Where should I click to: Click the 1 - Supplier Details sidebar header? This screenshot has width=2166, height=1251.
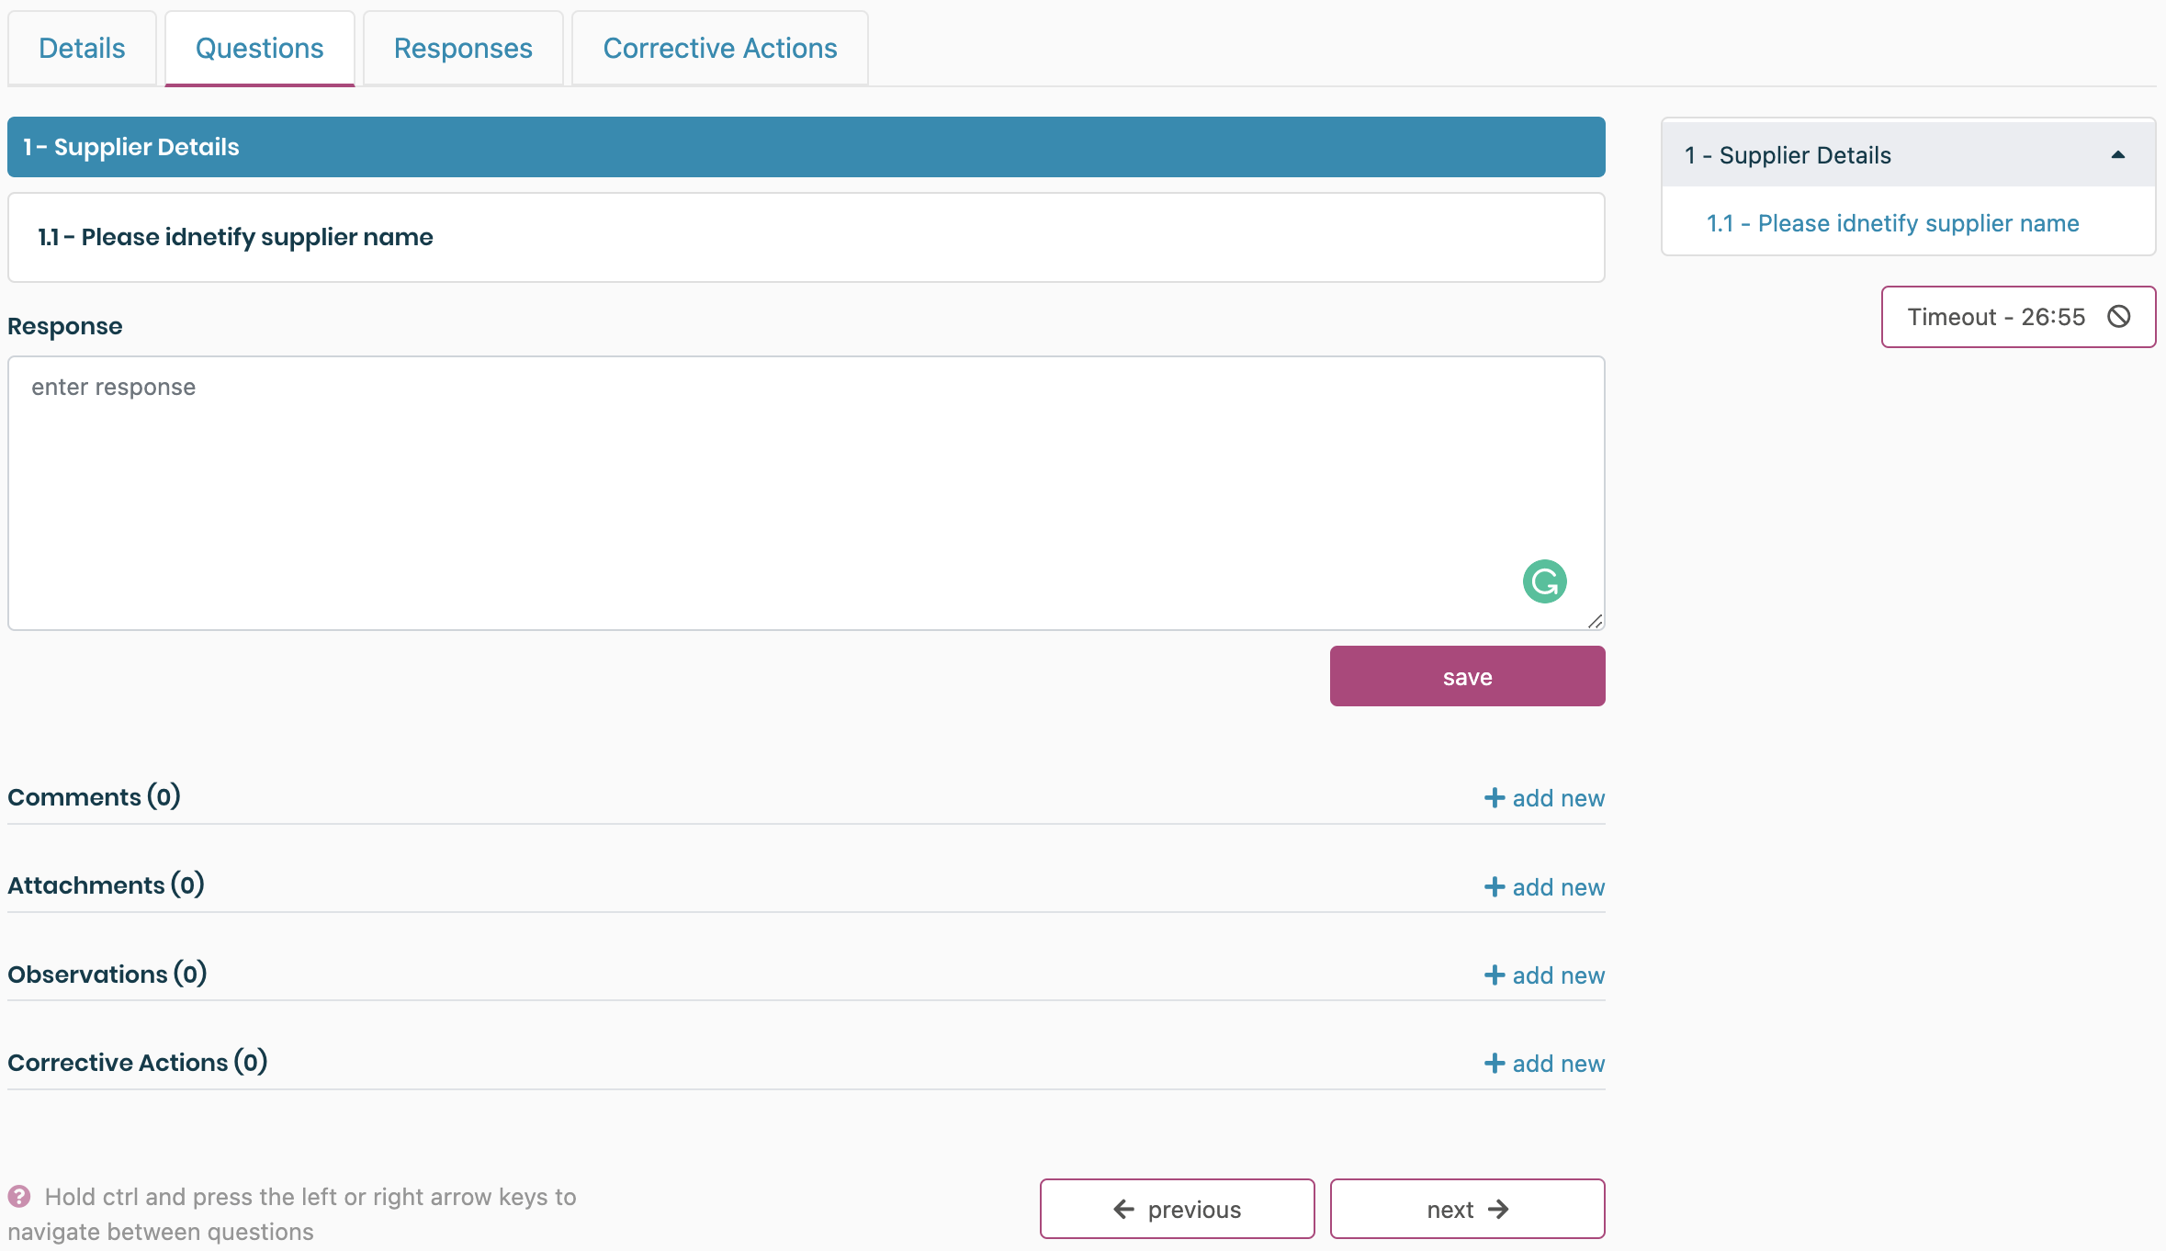click(x=1787, y=155)
